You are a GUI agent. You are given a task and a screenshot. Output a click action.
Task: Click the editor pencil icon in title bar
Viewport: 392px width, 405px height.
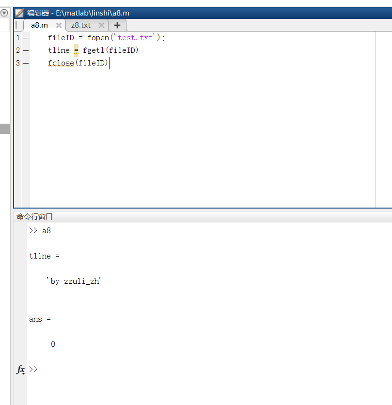click(x=19, y=13)
